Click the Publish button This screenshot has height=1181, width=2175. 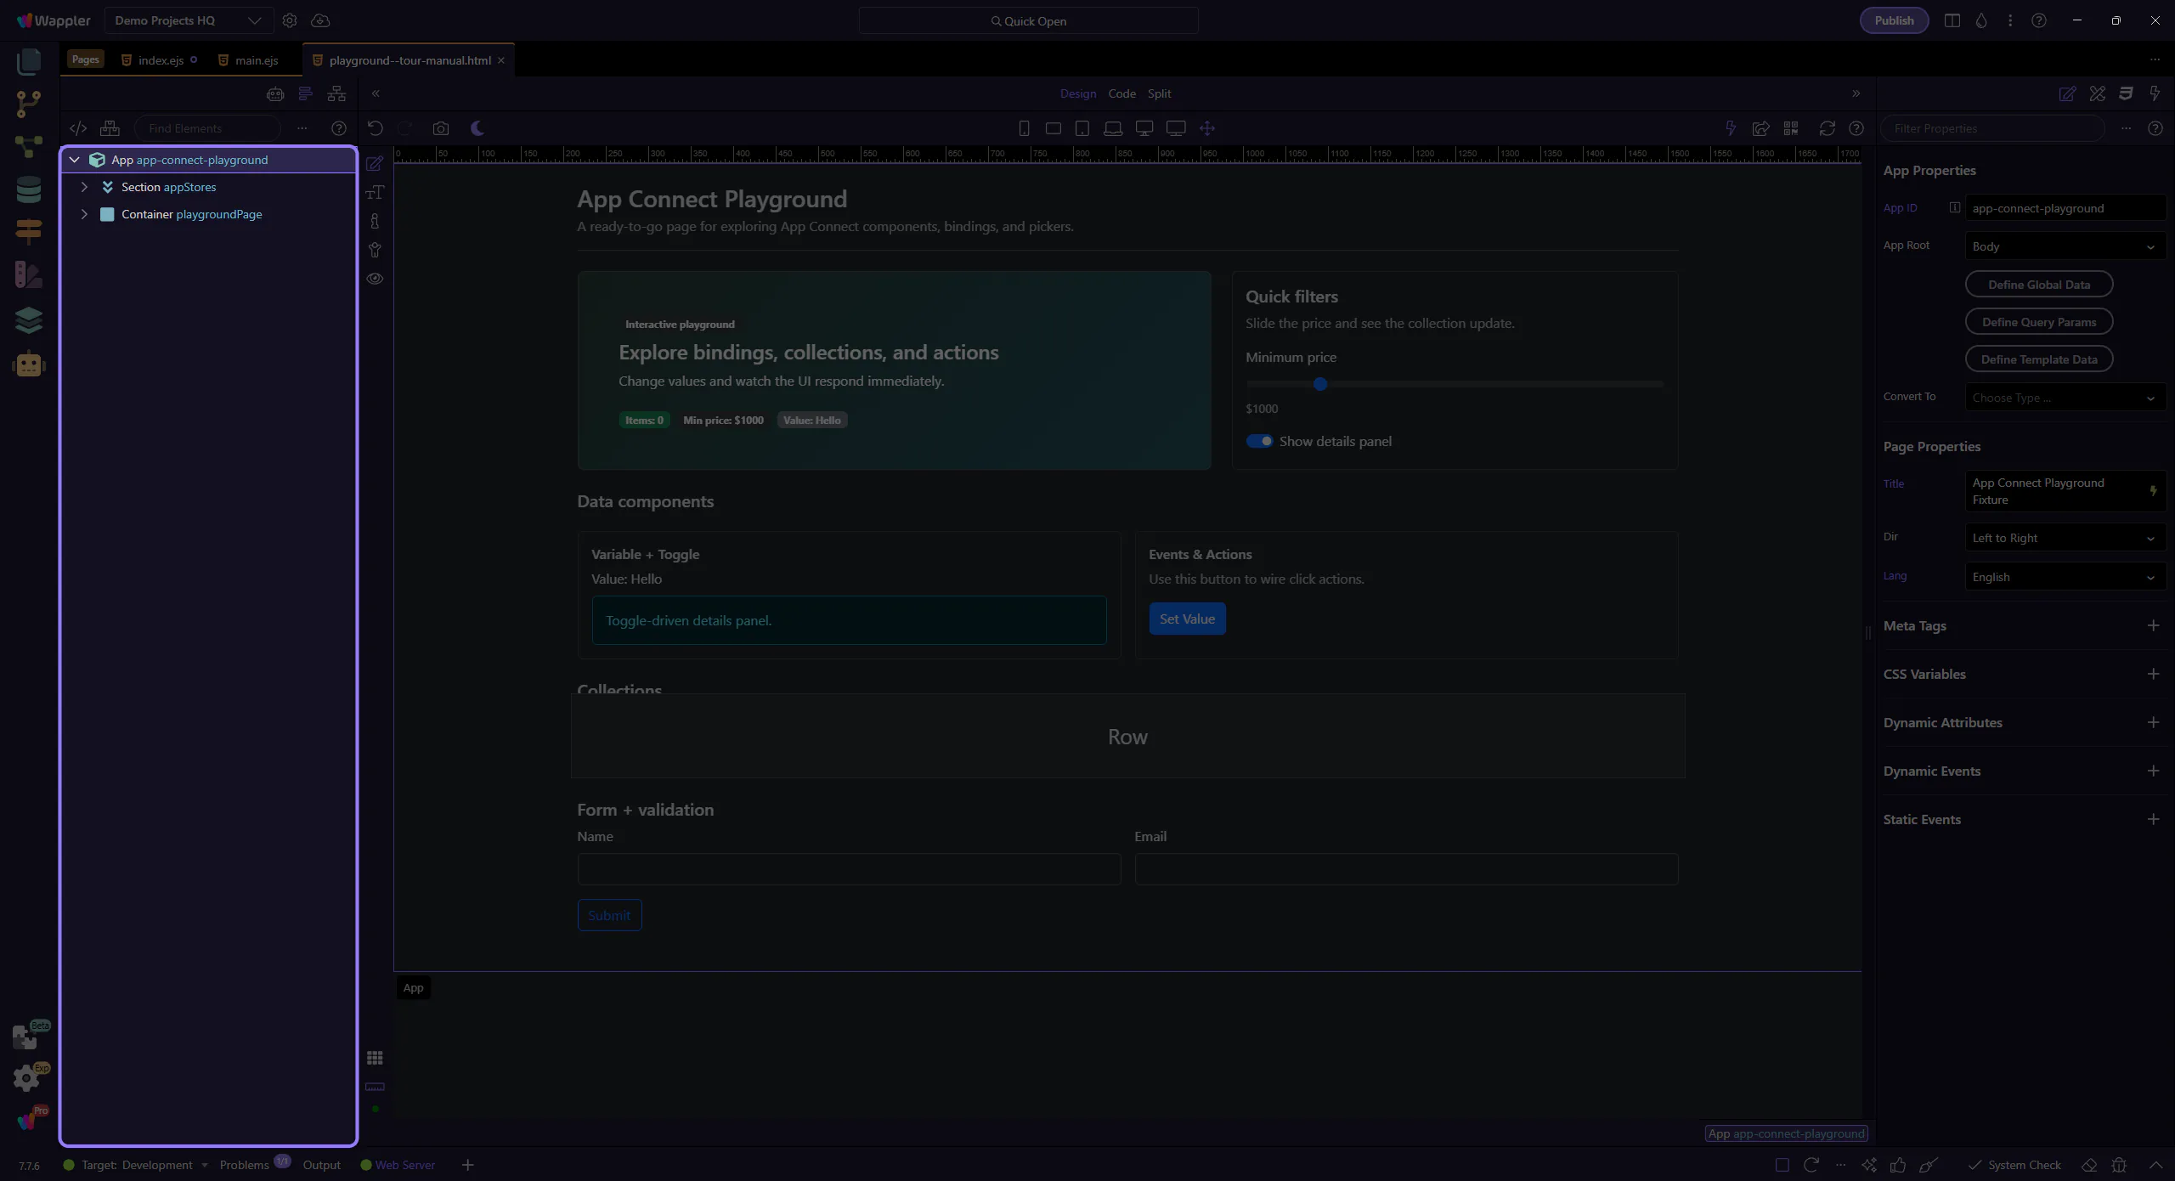(x=1894, y=20)
